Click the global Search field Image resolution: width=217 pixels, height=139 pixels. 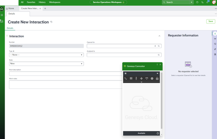(x=176, y=2)
